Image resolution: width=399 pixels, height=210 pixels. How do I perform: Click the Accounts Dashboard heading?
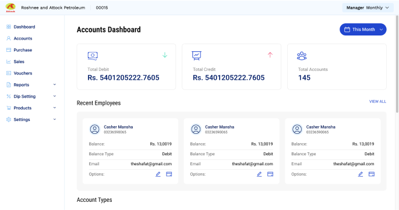click(109, 30)
